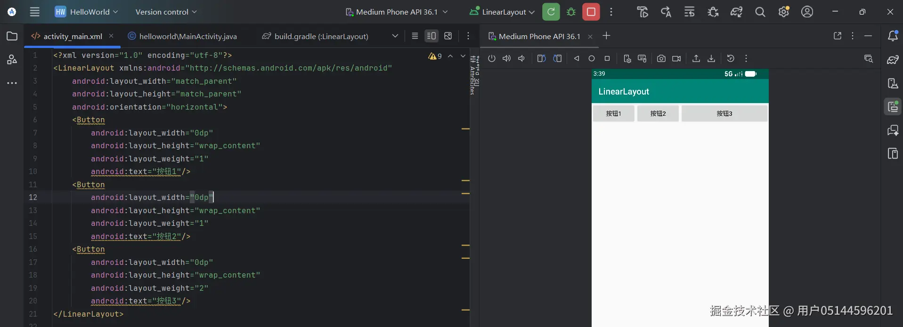Toggle the Layout Inspector icon
The width and height of the screenshot is (903, 327).
click(869, 58)
